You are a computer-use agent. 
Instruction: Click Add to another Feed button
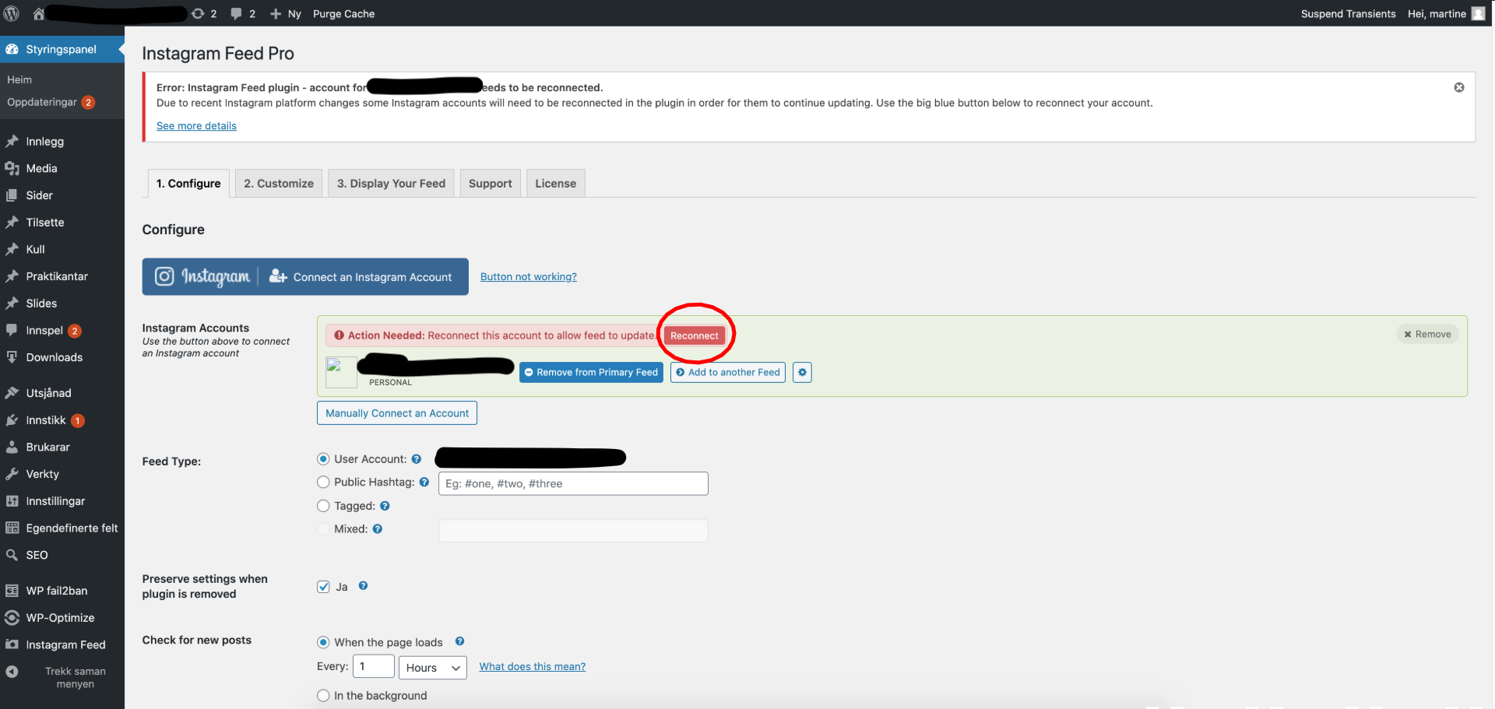(728, 372)
